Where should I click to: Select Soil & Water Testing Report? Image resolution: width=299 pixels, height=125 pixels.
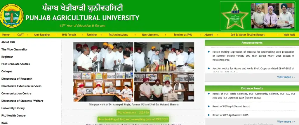(247, 35)
